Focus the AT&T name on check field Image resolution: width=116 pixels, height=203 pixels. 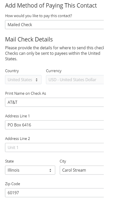coord(54,102)
